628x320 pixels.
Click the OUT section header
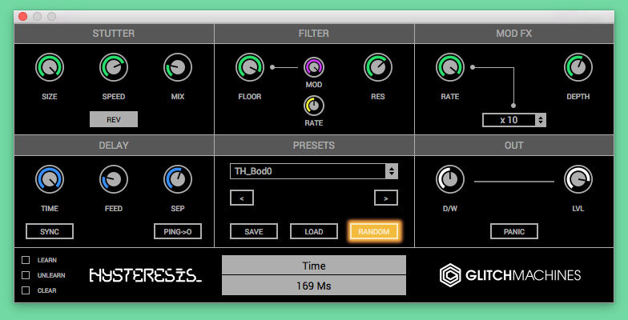pos(514,146)
